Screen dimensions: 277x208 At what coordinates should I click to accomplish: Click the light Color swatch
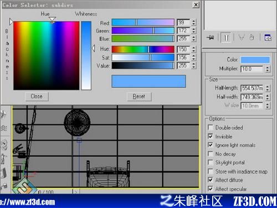255,60
